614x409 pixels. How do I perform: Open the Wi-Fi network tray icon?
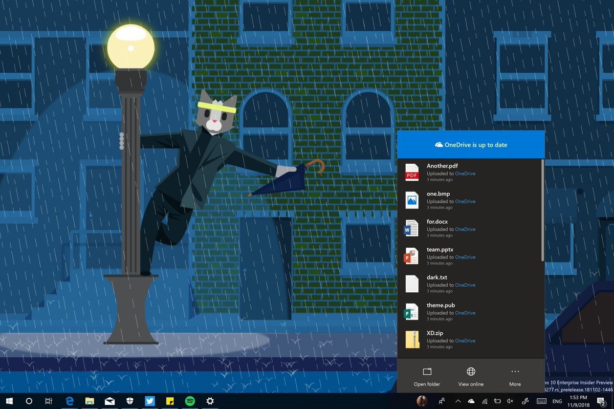click(x=484, y=401)
